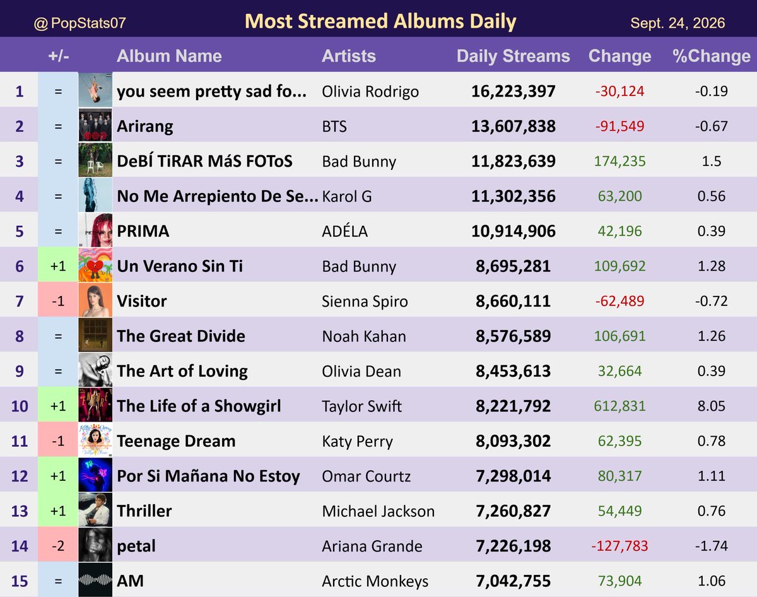Screen dimensions: 757x597
Task: Click the Un Verano Sin Ti cover
Action: (x=95, y=265)
